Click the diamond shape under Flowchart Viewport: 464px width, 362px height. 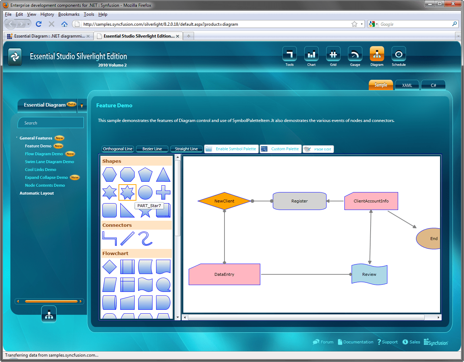(110, 267)
